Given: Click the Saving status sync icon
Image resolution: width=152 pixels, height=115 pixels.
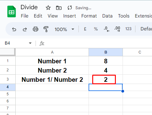Looking at the screenshot, I should [x=70, y=8].
